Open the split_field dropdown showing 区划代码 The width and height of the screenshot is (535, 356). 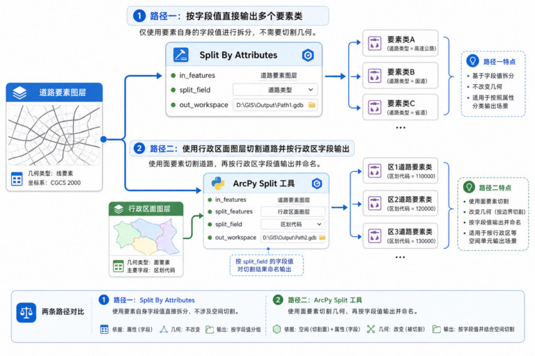pyautogui.click(x=293, y=224)
